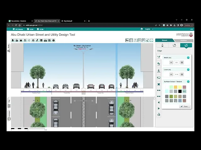Screen dimensions: 201x150
Task: Open the English language dropdown
Action: (x=149, y=29)
